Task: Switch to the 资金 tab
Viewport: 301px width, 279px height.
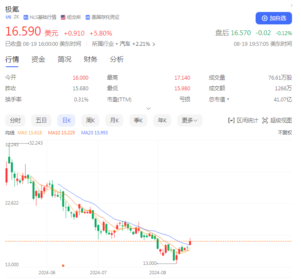Action: click(38, 59)
